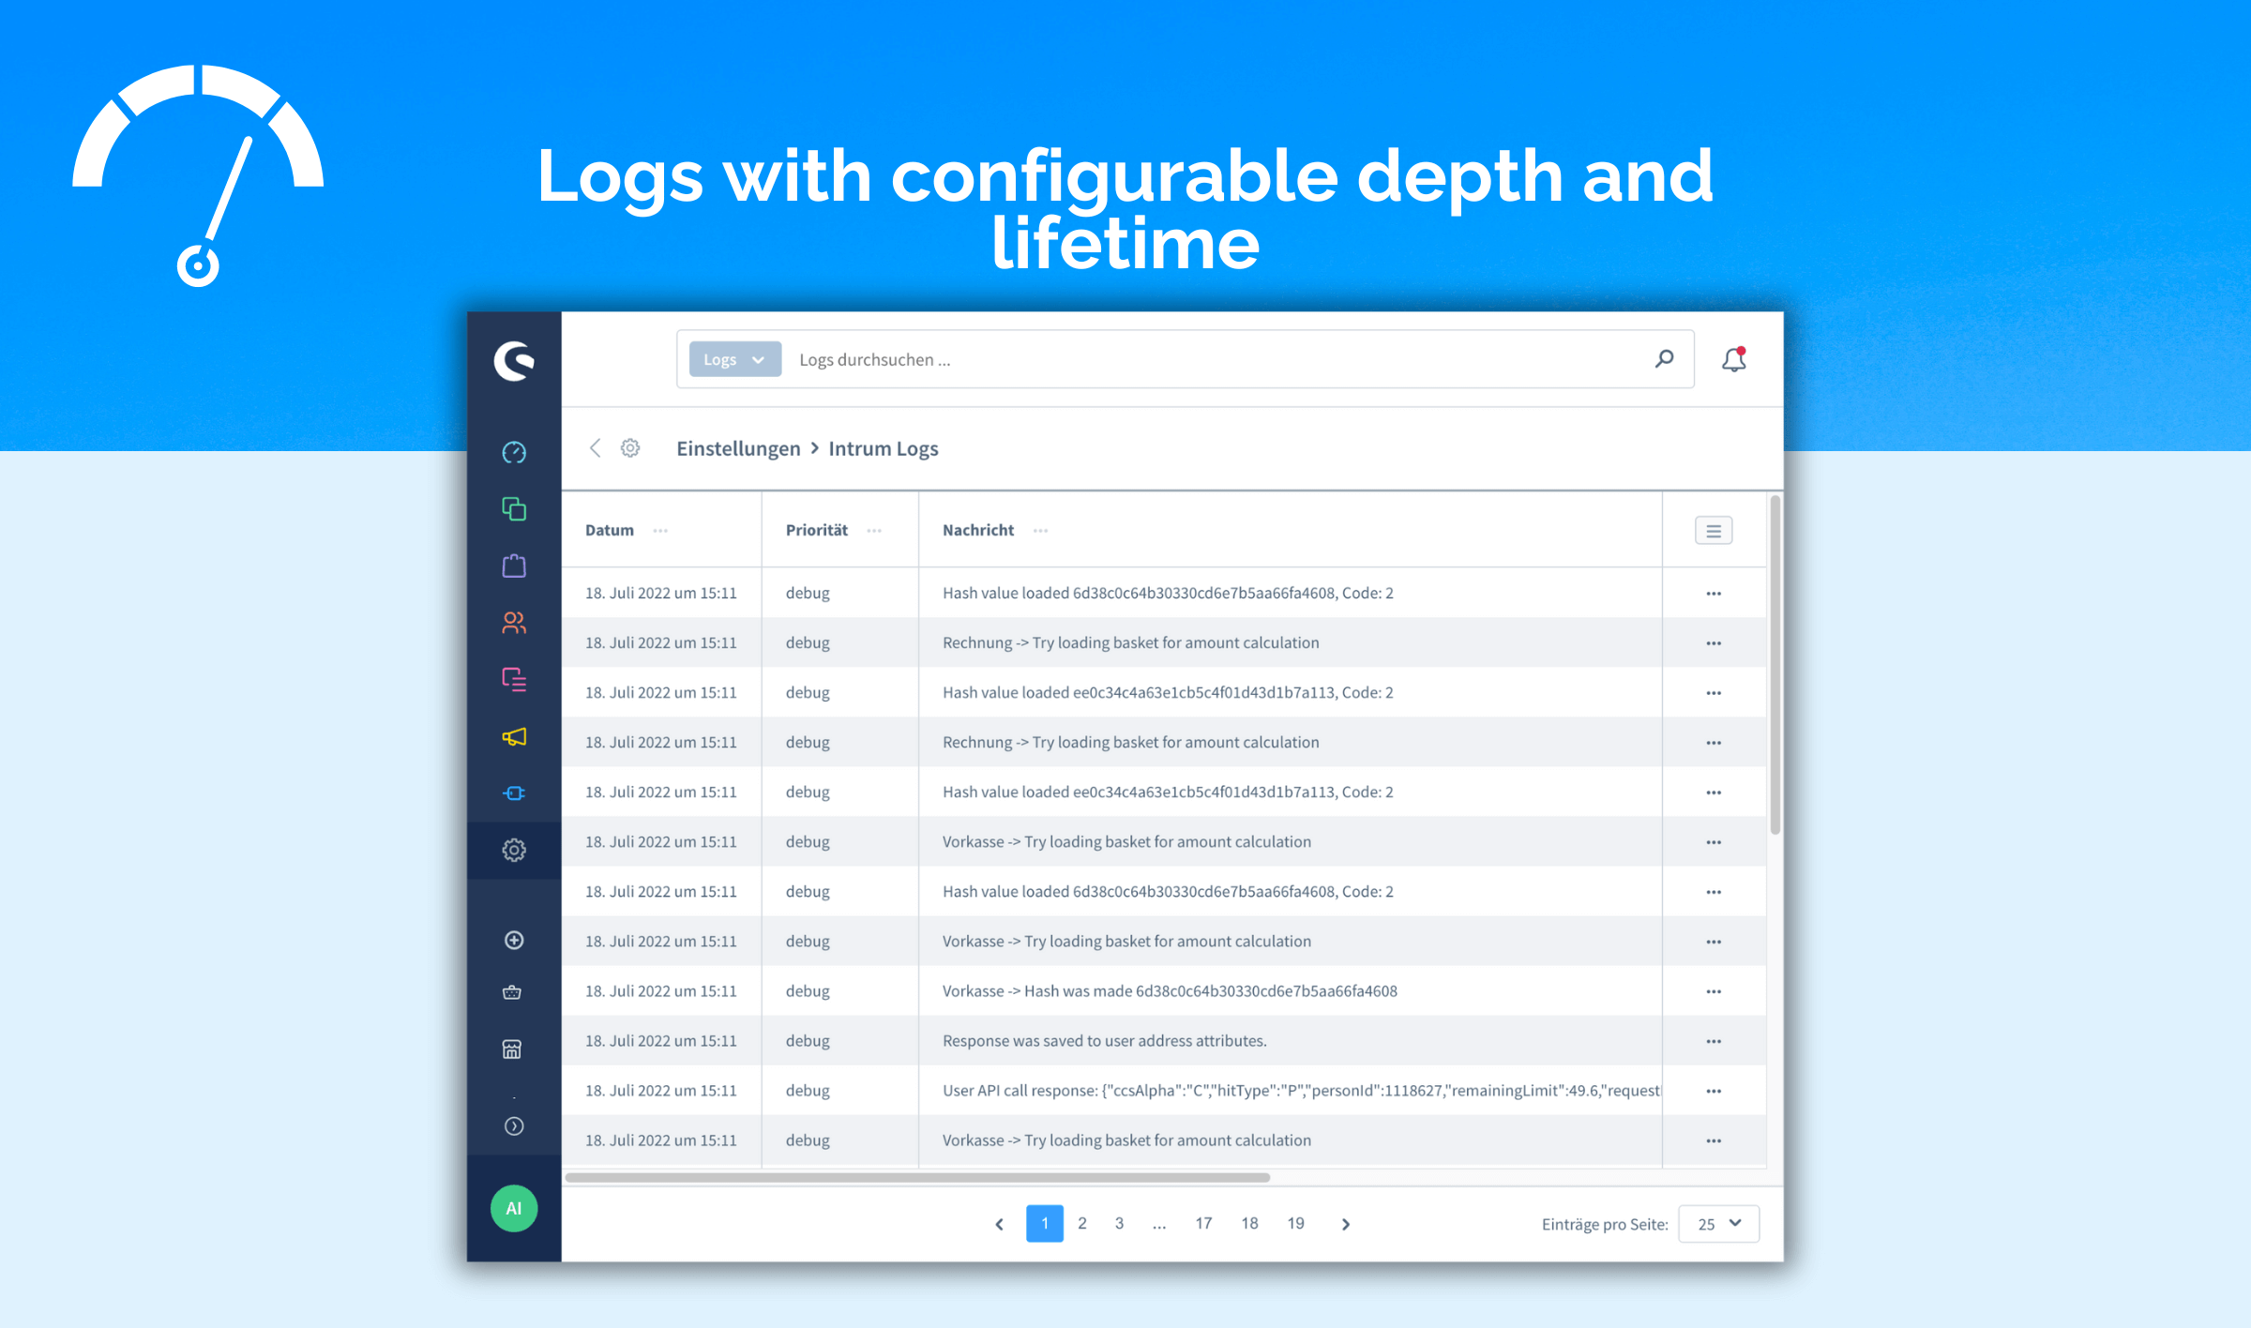Go to page 3

[1119, 1223]
